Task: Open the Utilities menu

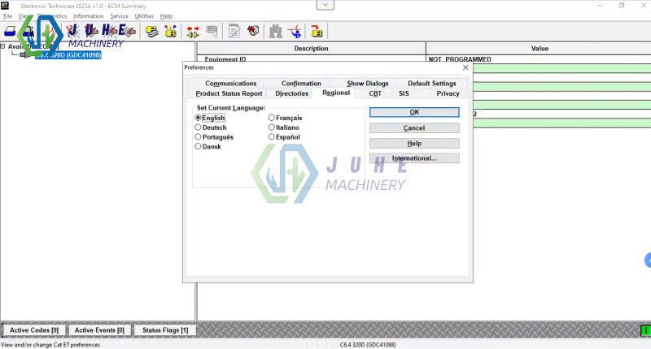Action: (144, 16)
